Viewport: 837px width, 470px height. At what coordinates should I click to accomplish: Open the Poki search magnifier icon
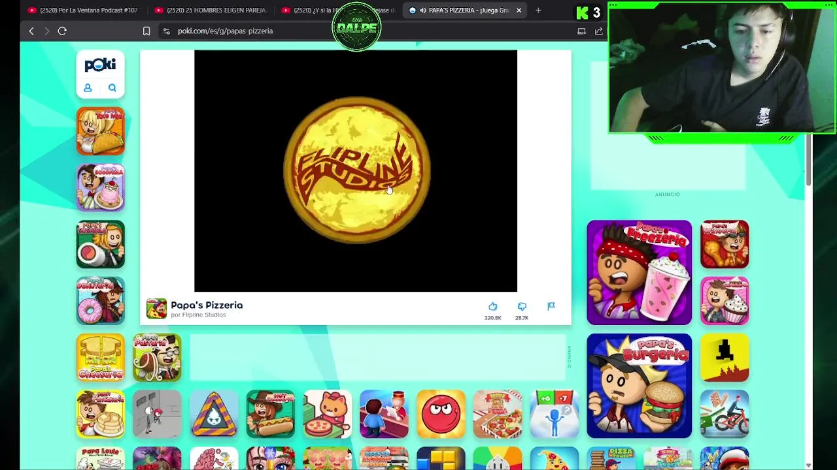(112, 87)
